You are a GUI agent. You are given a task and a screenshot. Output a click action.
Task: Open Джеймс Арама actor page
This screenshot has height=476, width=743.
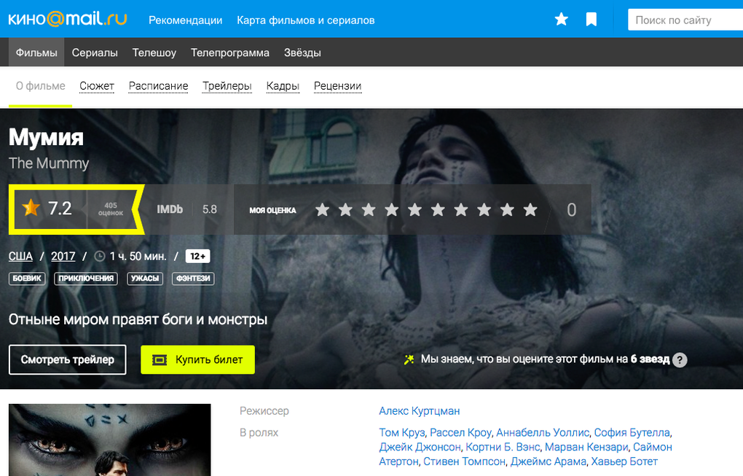[x=549, y=461]
